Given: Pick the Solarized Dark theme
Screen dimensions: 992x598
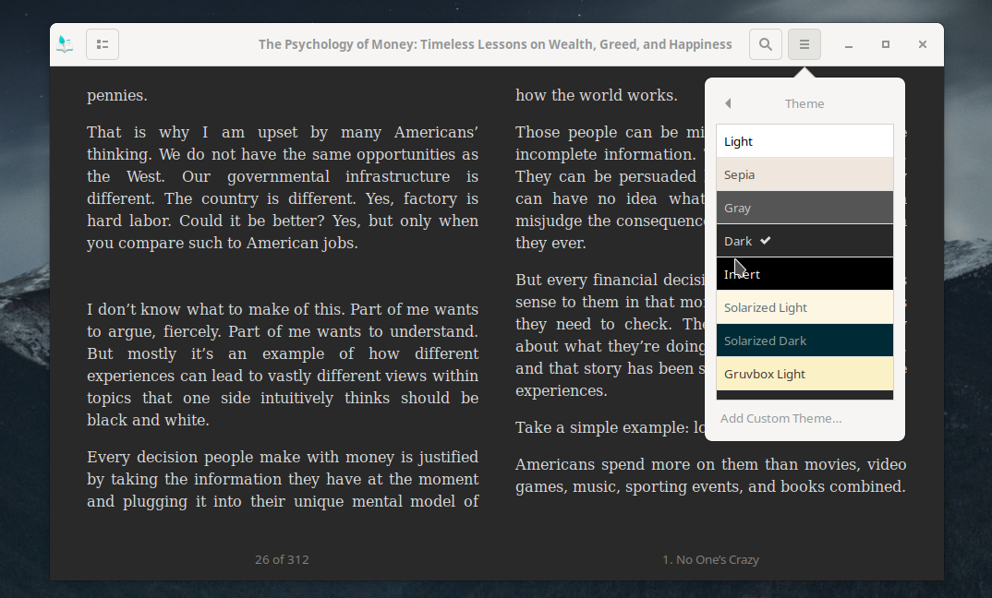Looking at the screenshot, I should 804,341.
